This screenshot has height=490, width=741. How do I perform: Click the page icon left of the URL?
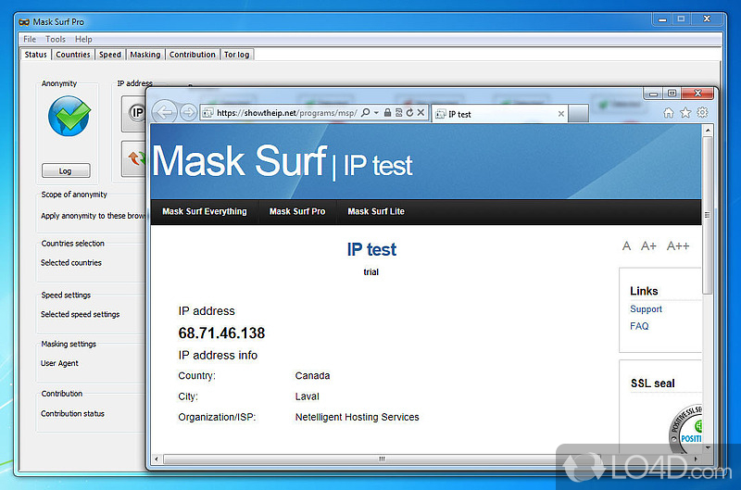click(x=207, y=113)
